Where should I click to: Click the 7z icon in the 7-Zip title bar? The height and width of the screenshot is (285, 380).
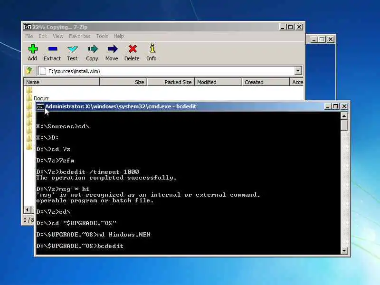tap(27, 27)
